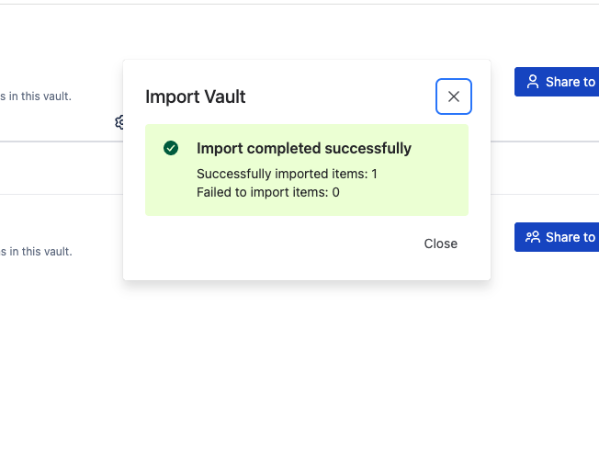Click the green success checkmark icon
Screen dimensions: 599x476
coord(171,148)
